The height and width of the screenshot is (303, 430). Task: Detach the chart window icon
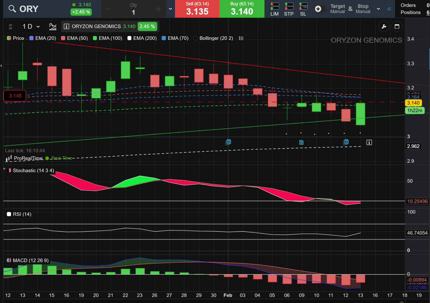pos(397,26)
